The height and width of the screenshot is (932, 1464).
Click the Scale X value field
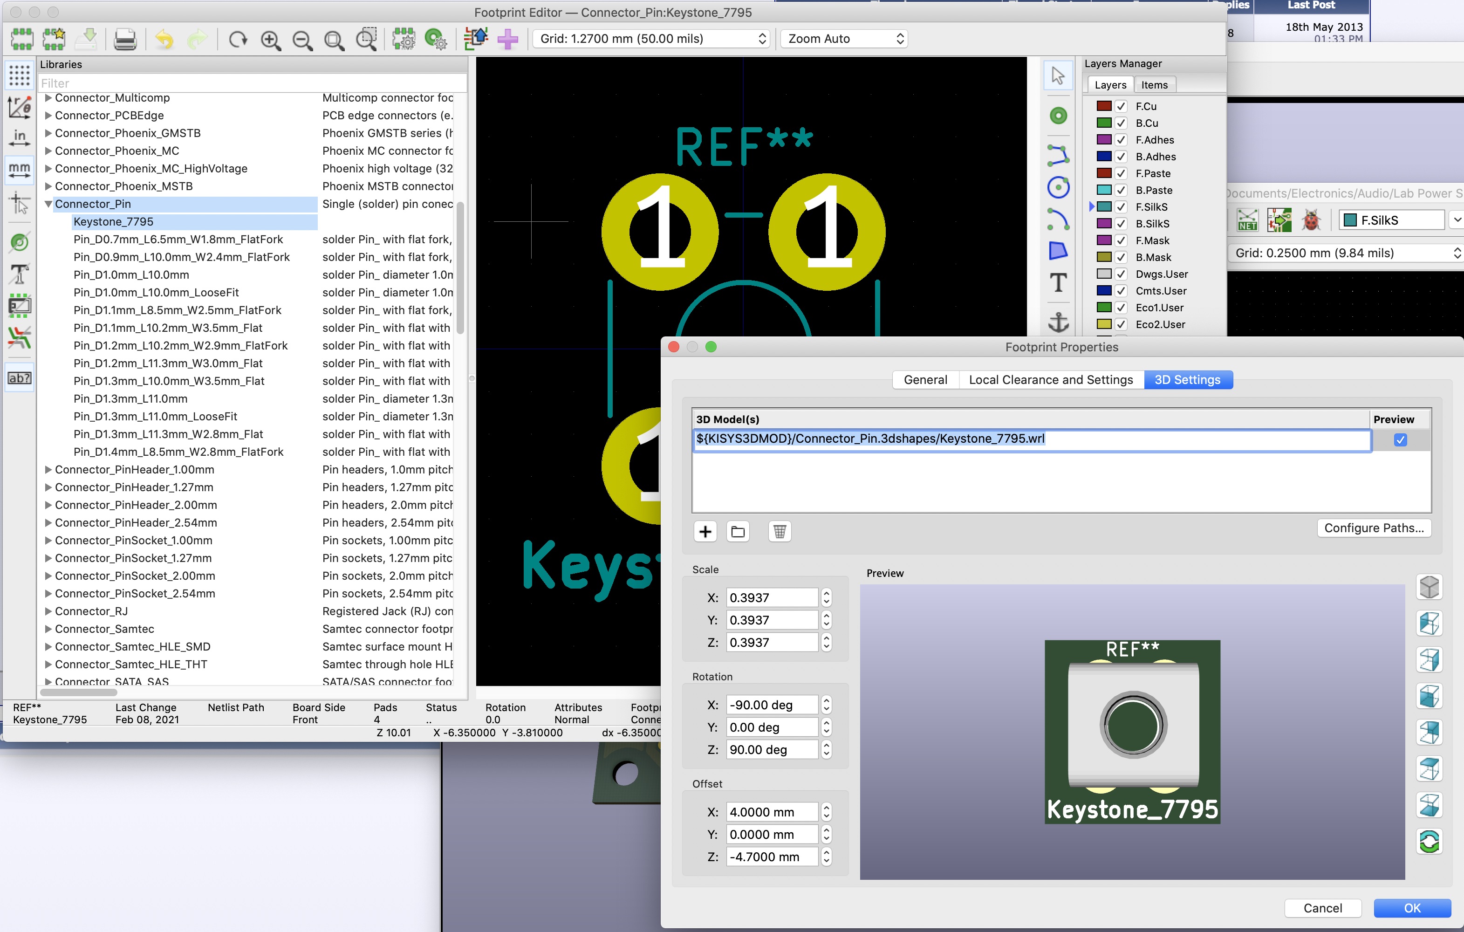[772, 597]
